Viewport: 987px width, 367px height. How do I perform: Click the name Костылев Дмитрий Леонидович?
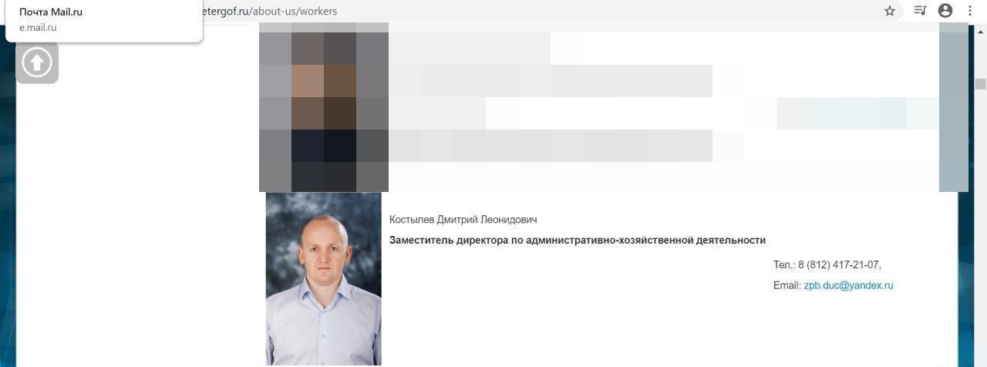tap(463, 220)
